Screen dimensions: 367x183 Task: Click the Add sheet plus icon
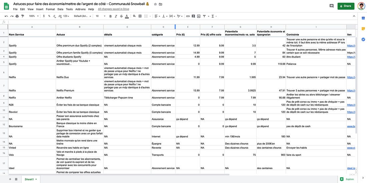(x=10, y=179)
